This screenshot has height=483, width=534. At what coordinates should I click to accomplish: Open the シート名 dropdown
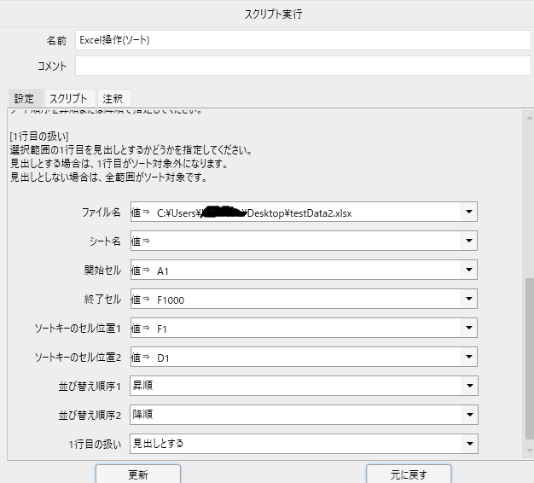(x=468, y=241)
